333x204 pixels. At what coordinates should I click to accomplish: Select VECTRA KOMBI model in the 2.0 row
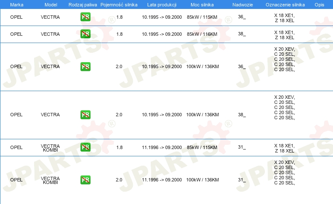[50, 180]
